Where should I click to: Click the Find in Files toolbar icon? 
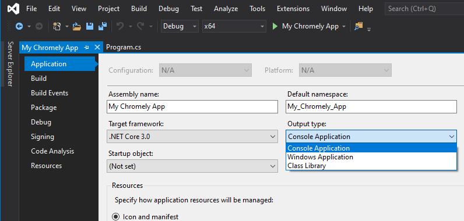click(x=358, y=27)
